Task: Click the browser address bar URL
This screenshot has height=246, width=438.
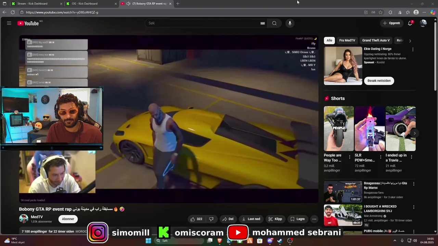Action: (62, 12)
